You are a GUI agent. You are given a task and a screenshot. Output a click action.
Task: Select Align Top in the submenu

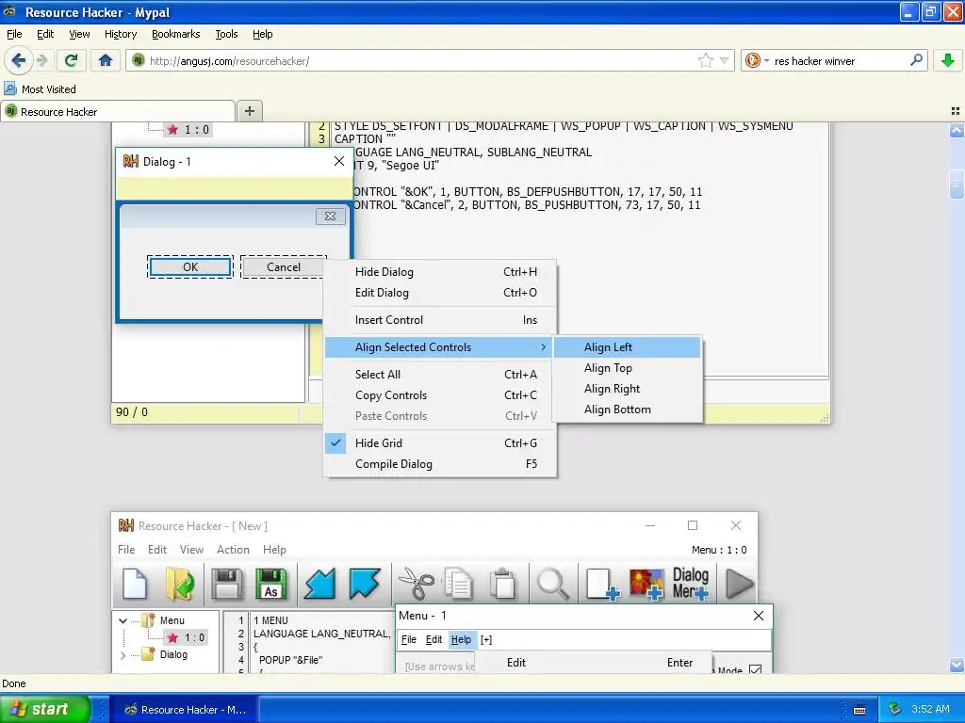click(x=627, y=368)
